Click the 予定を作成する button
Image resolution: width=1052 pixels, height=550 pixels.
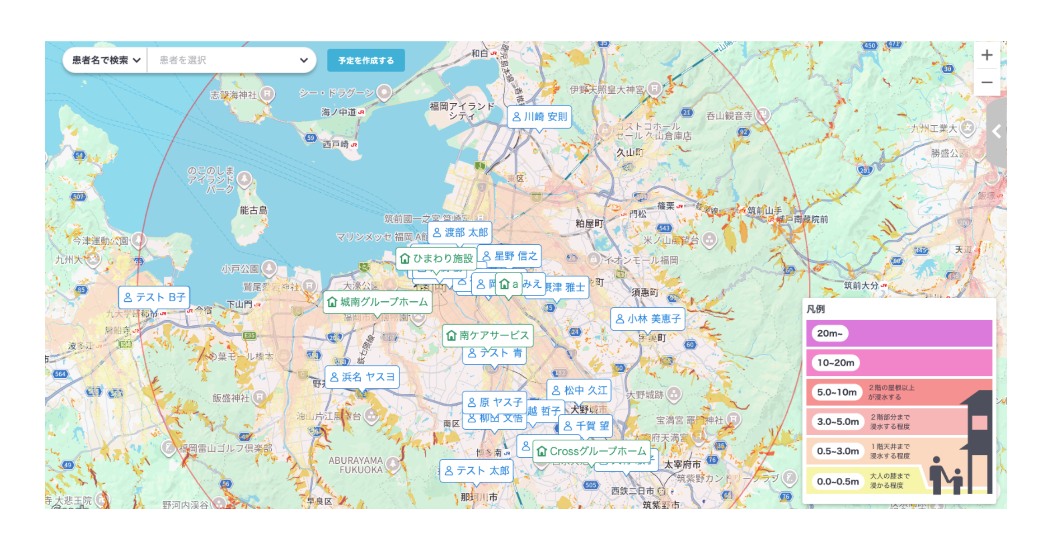click(366, 60)
